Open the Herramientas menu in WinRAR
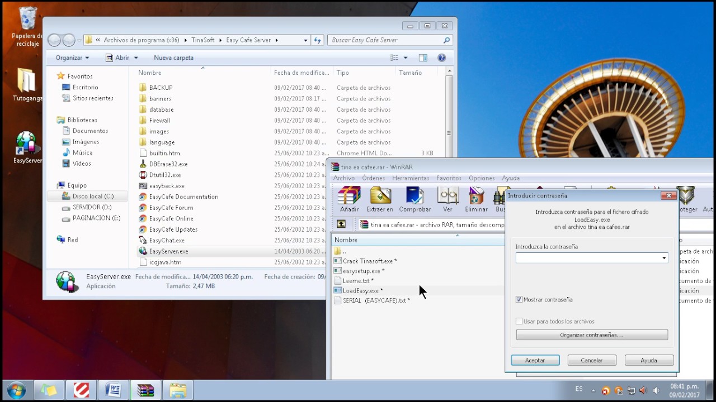 click(411, 178)
